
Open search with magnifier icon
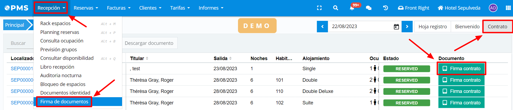point(335,8)
